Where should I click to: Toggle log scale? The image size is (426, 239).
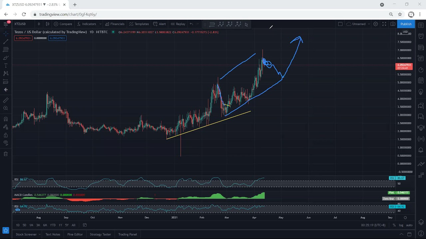pyautogui.click(x=401, y=225)
